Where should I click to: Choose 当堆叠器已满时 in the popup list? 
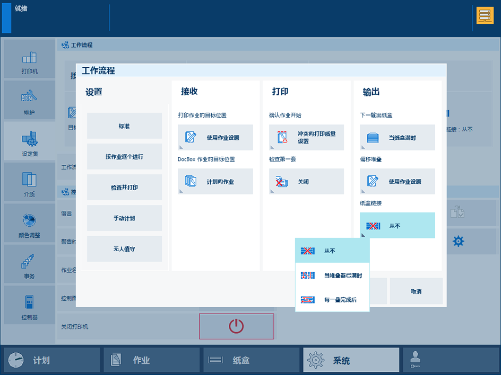332,275
